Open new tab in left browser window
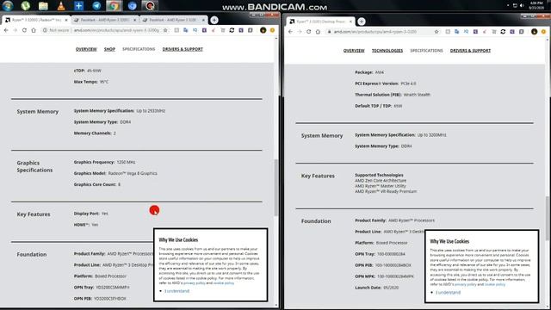The image size is (551, 310). coord(214,20)
